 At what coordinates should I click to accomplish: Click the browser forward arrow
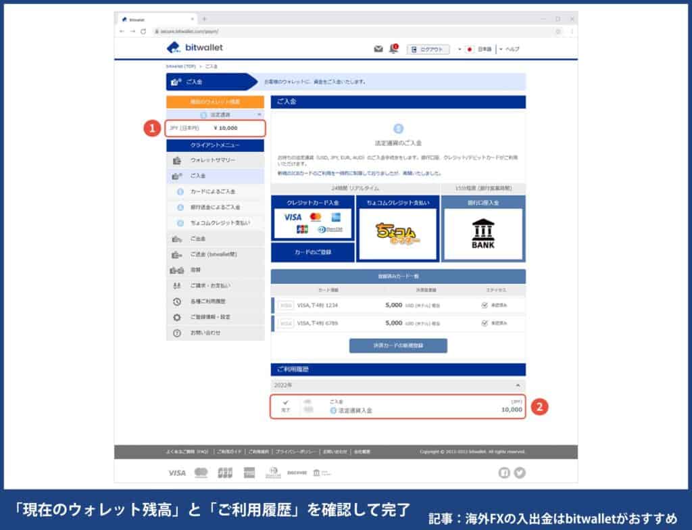(132, 31)
